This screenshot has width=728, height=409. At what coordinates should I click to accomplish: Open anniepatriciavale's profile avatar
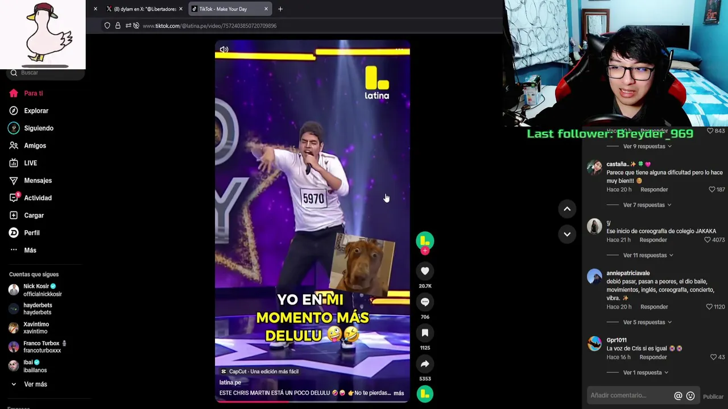[x=594, y=276]
